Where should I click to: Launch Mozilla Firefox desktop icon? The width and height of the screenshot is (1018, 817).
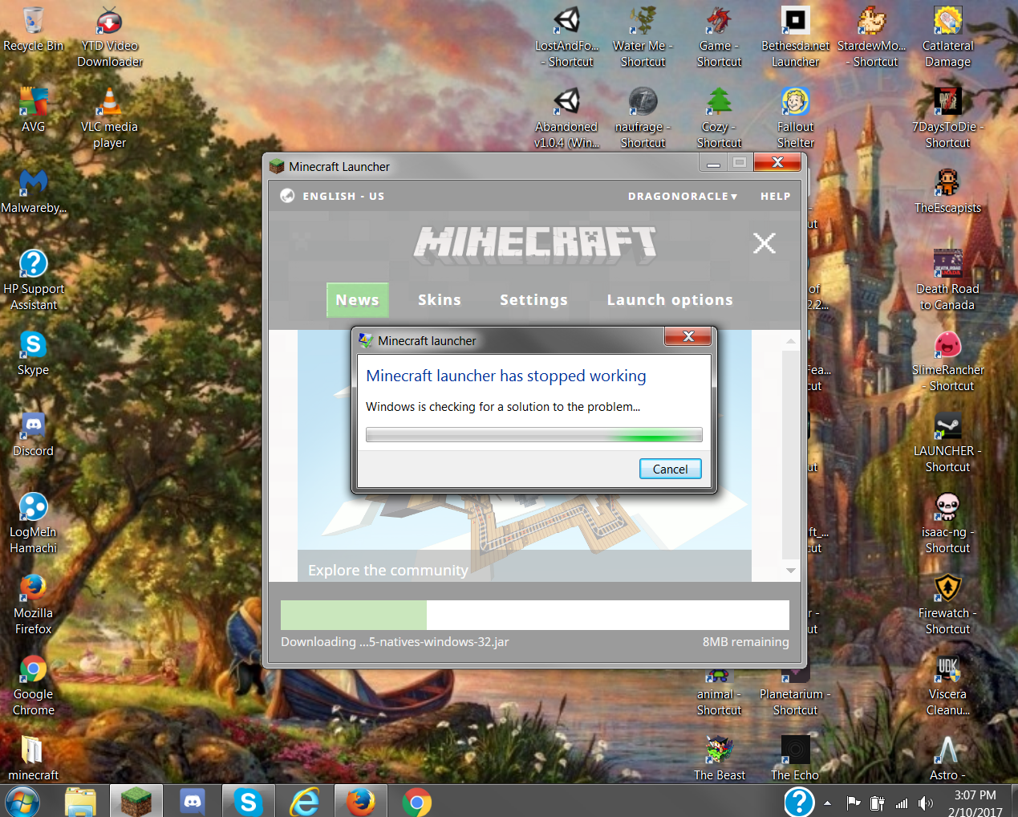(33, 605)
